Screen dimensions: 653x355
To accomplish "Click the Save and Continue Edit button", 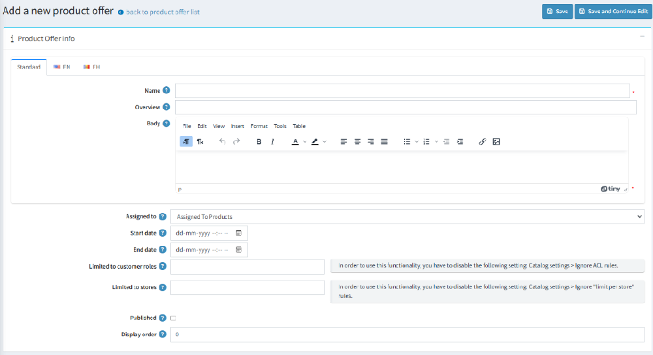I will point(612,11).
